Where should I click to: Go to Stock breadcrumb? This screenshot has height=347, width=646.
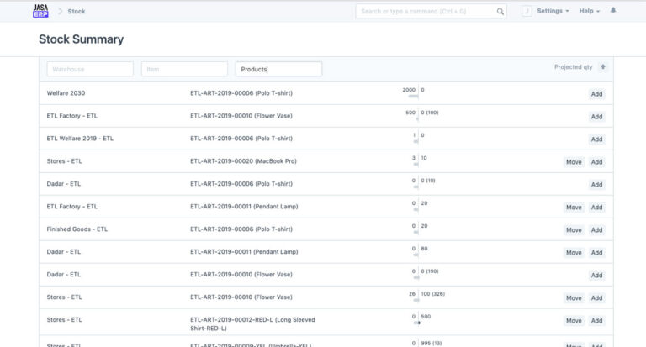77,12
